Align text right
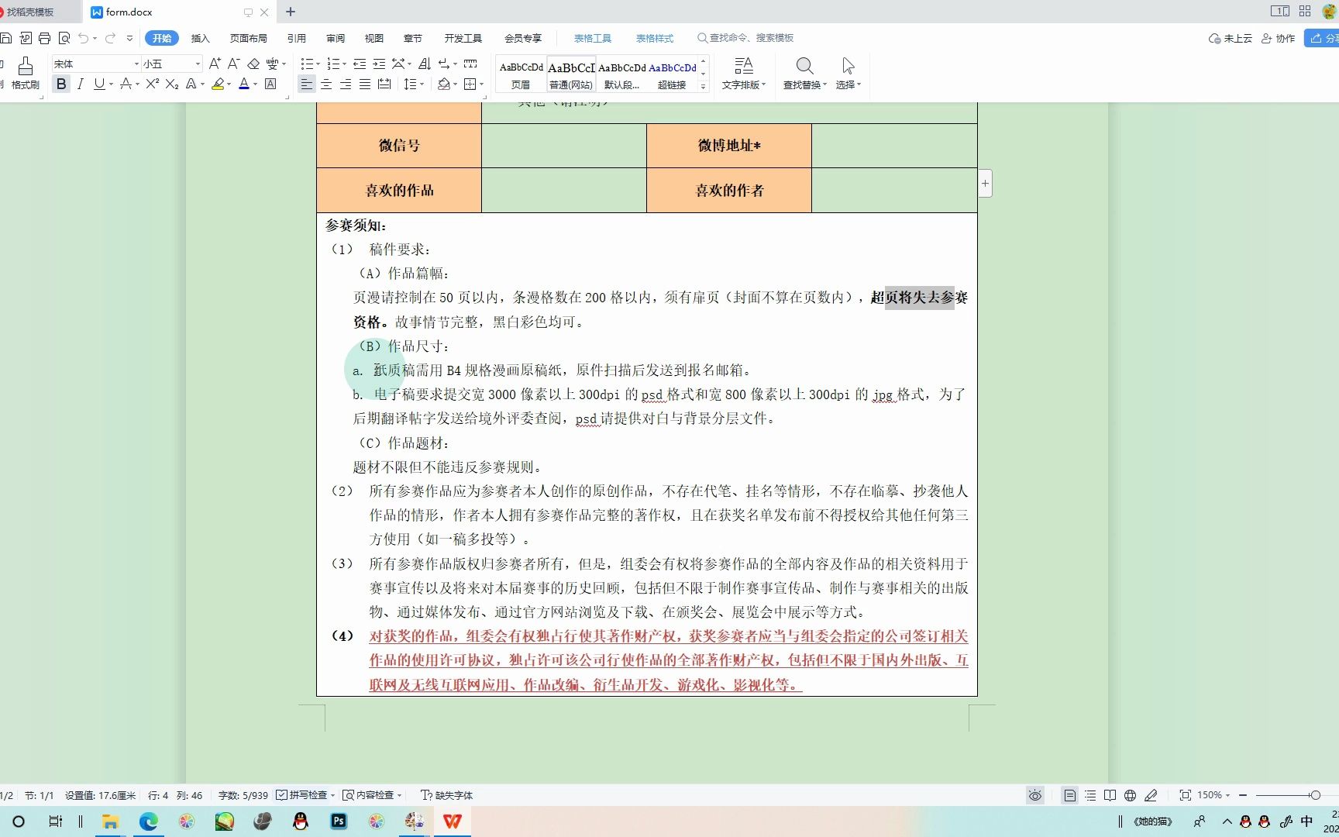The width and height of the screenshot is (1339, 837). (x=346, y=84)
